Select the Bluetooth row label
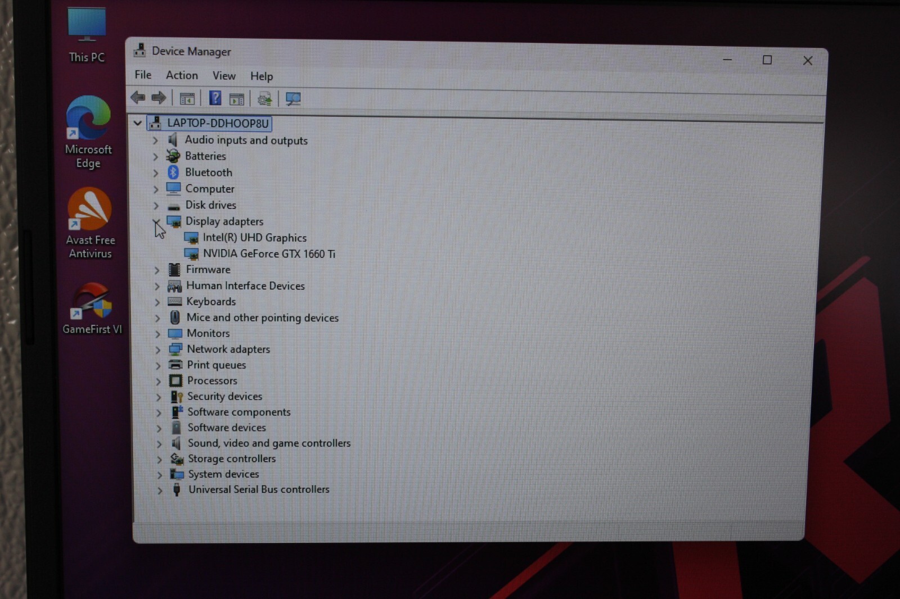 click(x=209, y=173)
